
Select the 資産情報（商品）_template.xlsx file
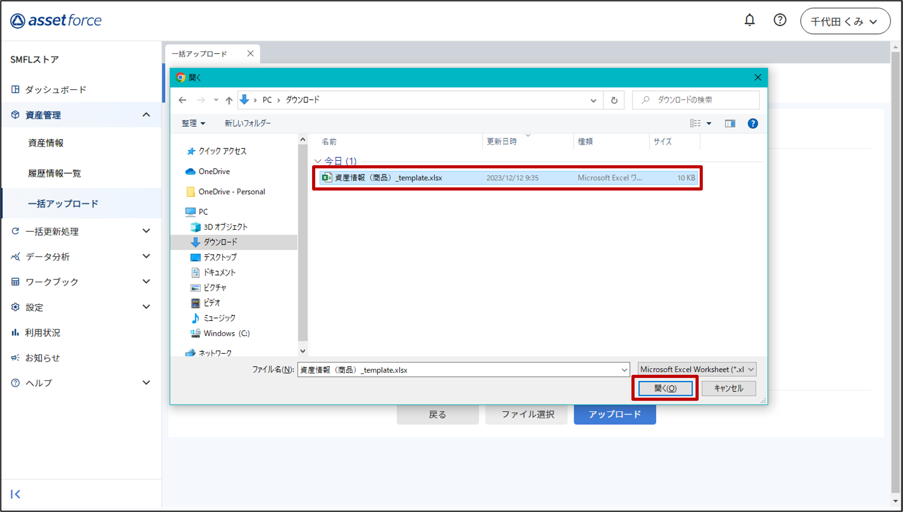click(x=388, y=178)
